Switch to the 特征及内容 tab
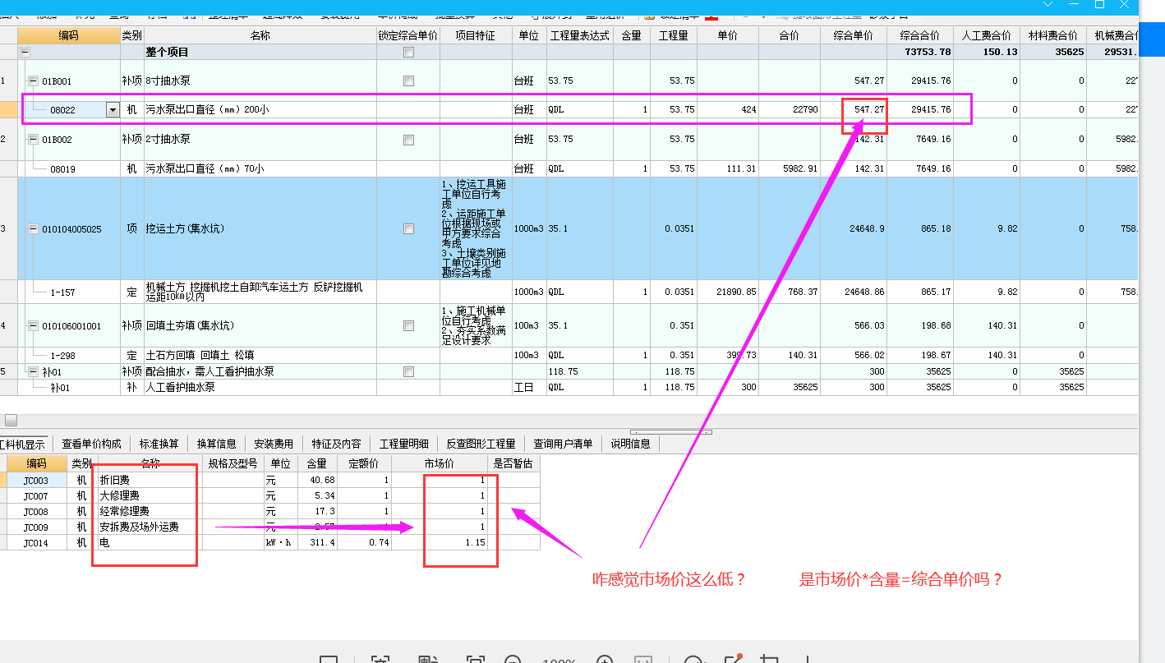This screenshot has height=663, width=1165. point(336,444)
